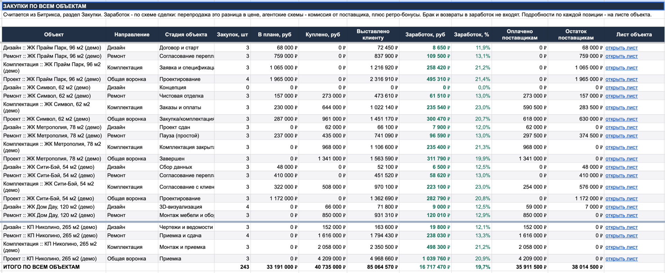Open sheet link for Ремонт ЖК Прайм Парк

coord(621,56)
